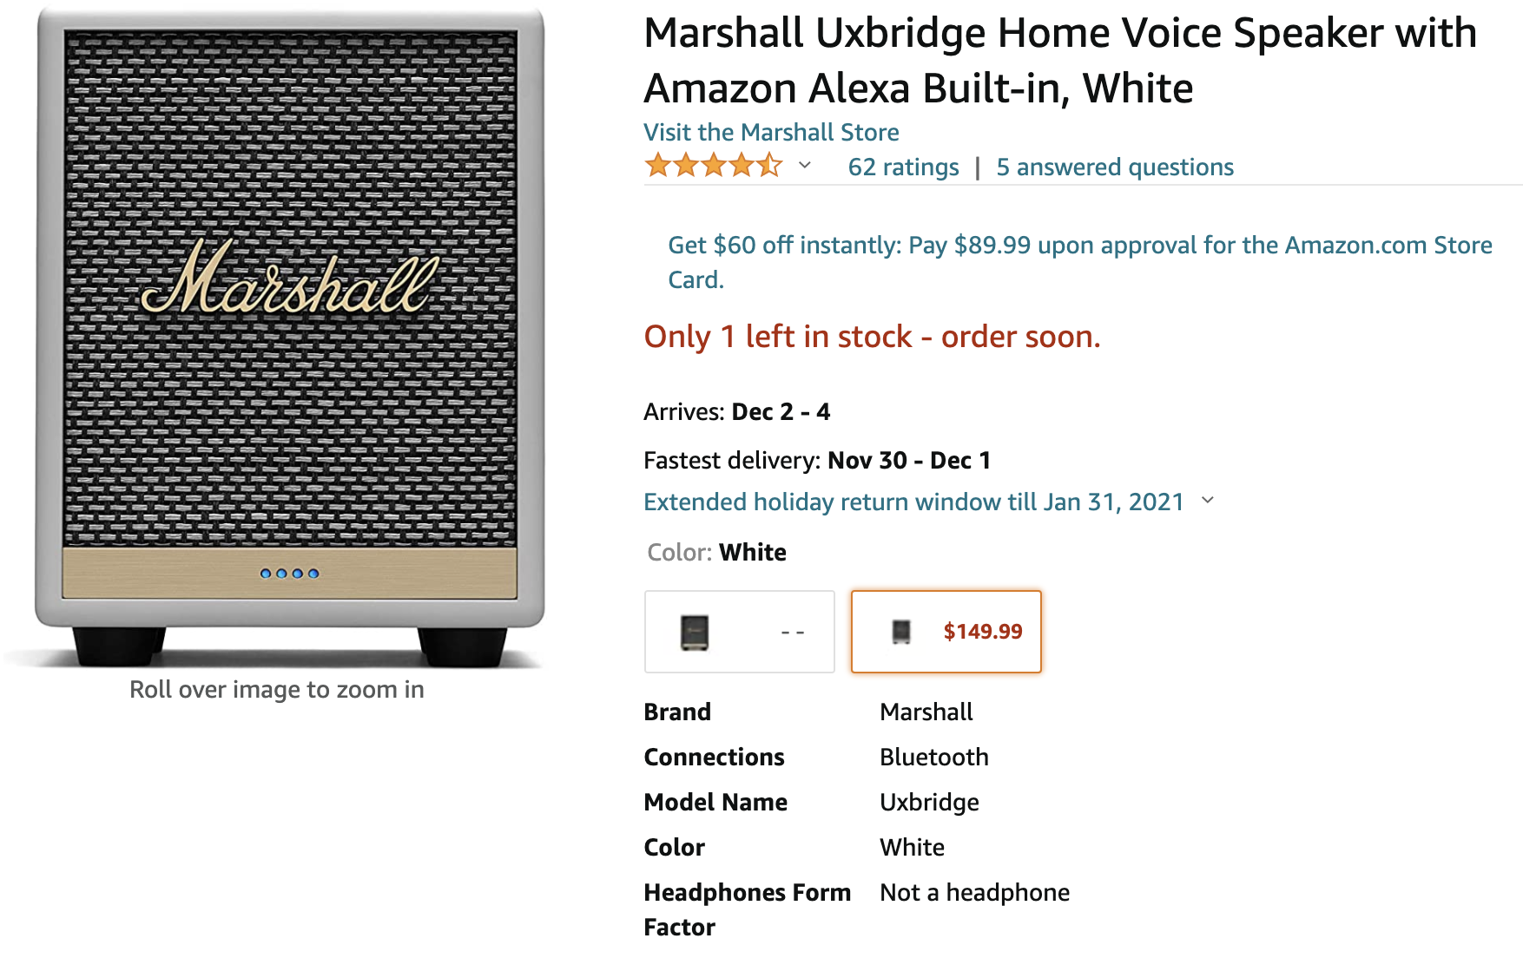1523x958 pixels.
Task: Expand the ratings breakdown chevron beside stars
Action: (805, 166)
